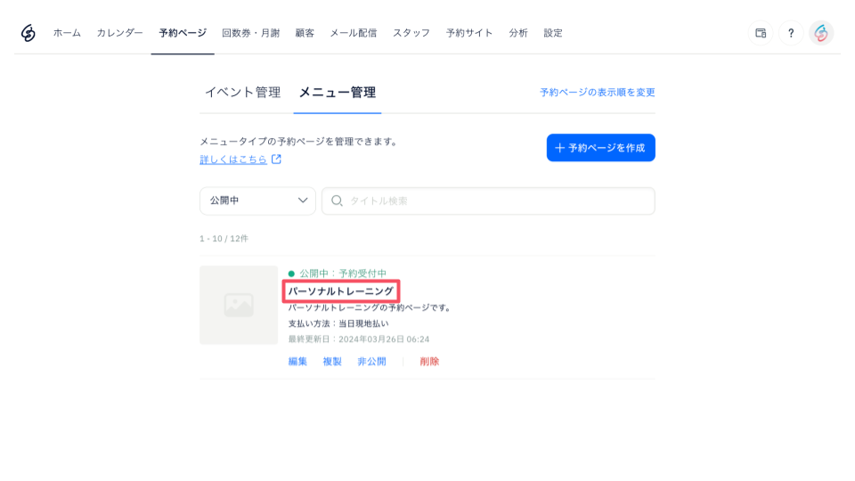Click the external link icon beside 詳しくはこちら
Image resolution: width=855 pixels, height=481 pixels.
276,159
